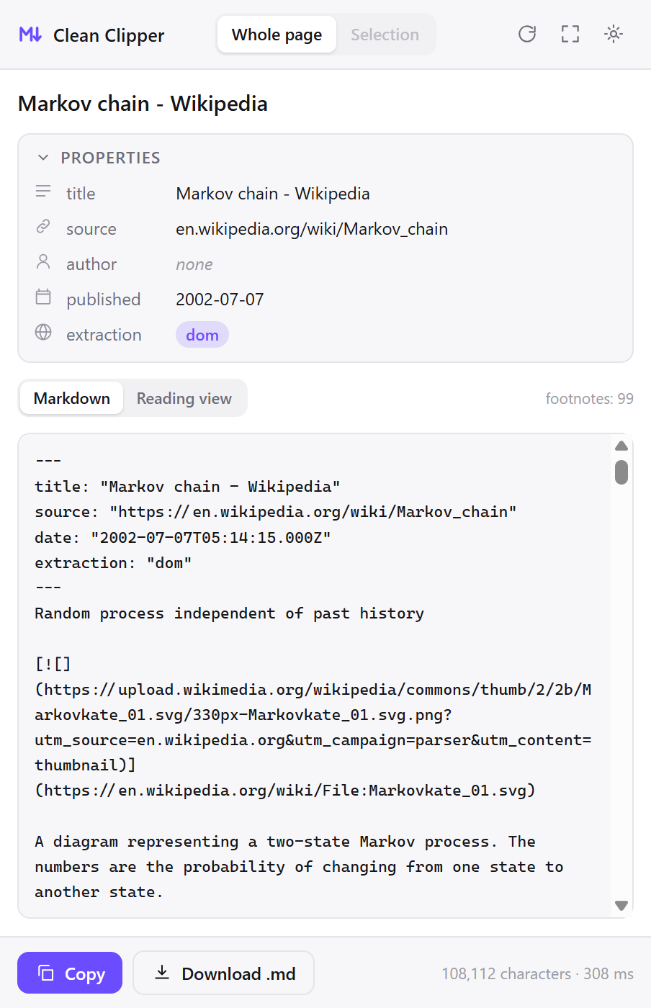
Task: Click the markdown line starting with source:
Action: pos(276,512)
